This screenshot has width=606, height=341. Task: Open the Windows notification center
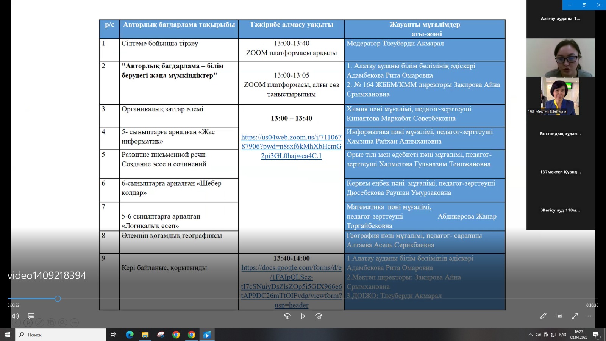(x=596, y=335)
